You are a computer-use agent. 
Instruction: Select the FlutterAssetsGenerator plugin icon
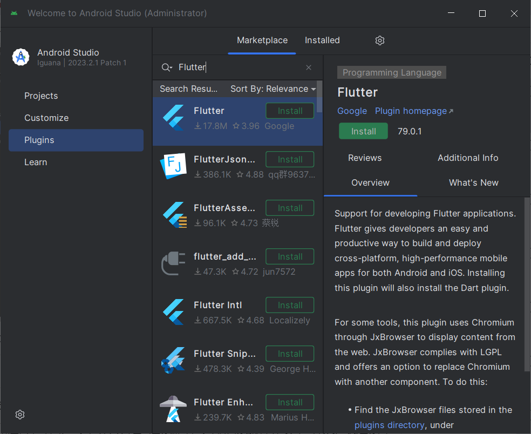(174, 215)
